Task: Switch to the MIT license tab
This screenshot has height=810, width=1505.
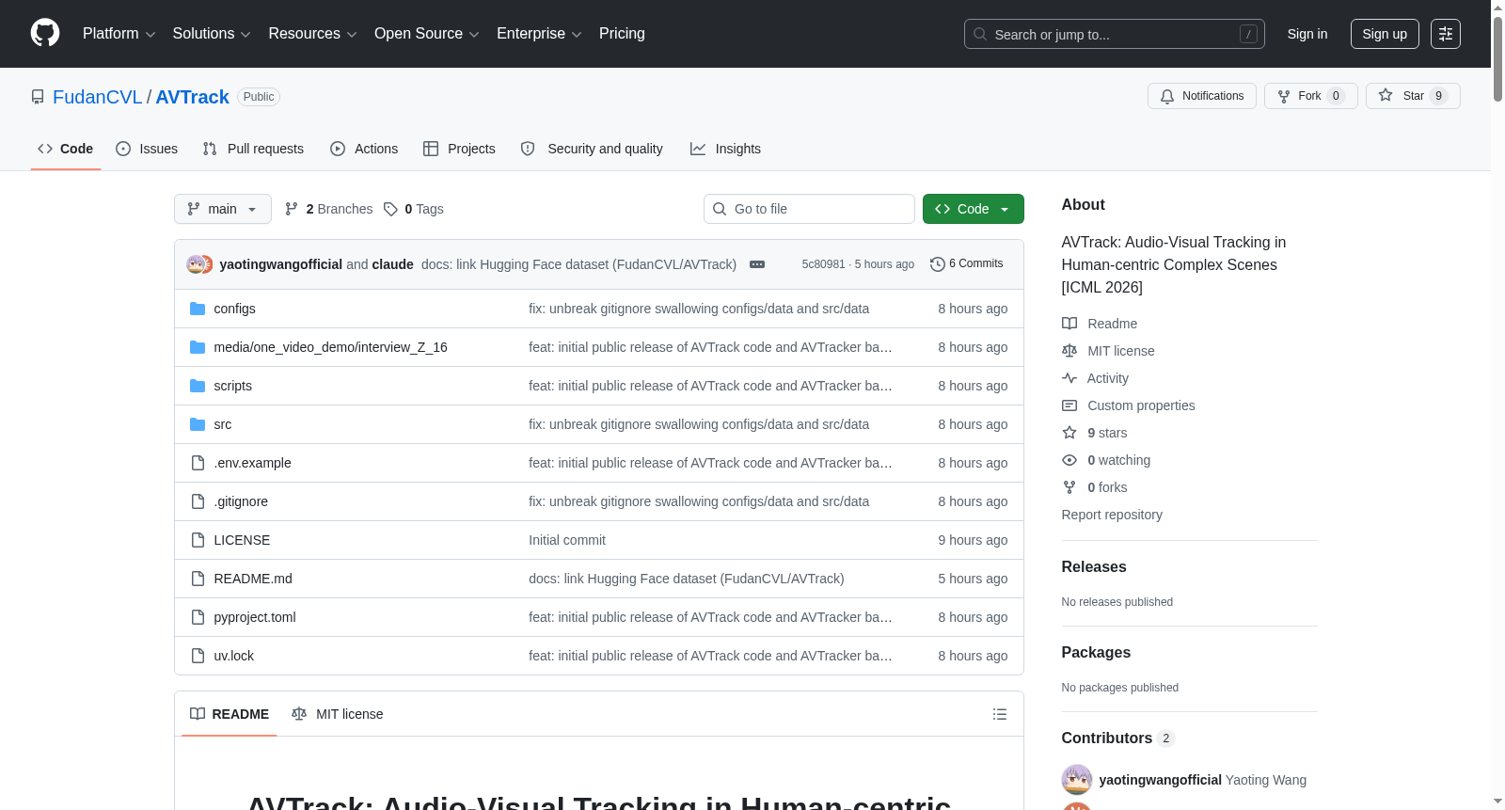Action: tap(338, 714)
